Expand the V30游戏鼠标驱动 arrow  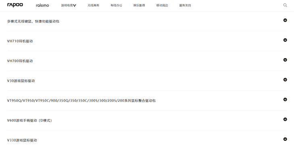point(285,79)
